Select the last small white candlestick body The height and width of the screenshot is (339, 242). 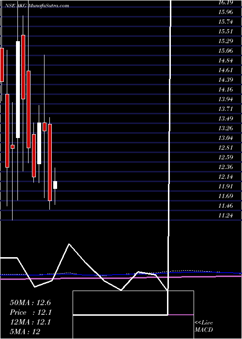pyautogui.click(x=55, y=185)
